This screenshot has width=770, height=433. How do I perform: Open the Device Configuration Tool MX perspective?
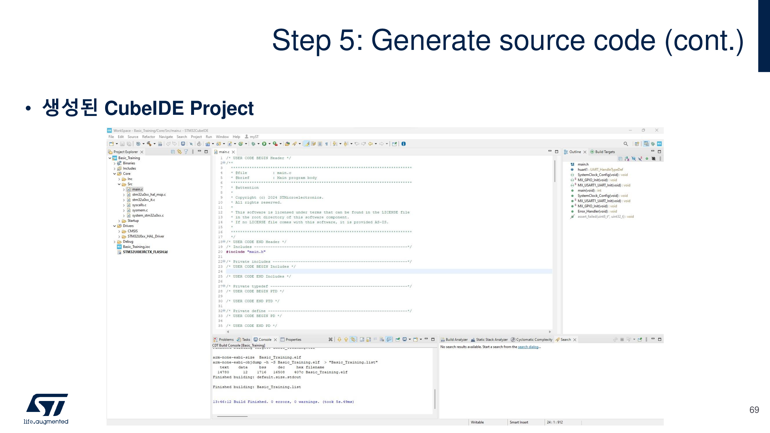(x=659, y=144)
